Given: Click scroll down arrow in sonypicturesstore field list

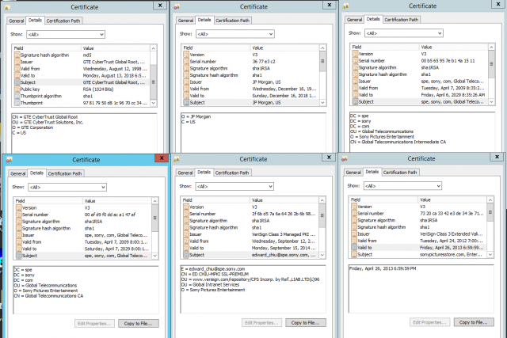Looking at the screenshot, I should [490, 255].
